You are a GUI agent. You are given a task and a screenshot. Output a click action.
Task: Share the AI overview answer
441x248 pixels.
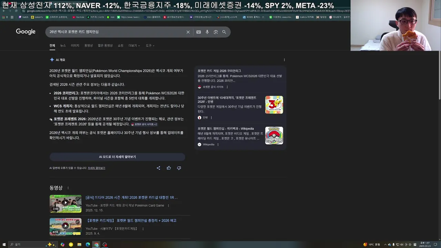click(x=158, y=168)
